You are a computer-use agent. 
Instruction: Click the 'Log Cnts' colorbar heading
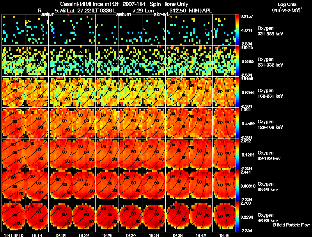[x=287, y=4]
